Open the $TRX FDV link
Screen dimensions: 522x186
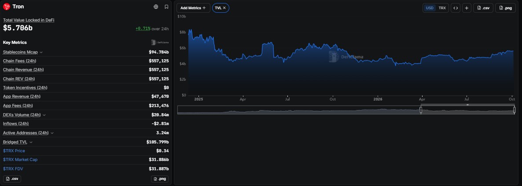(x=13, y=169)
